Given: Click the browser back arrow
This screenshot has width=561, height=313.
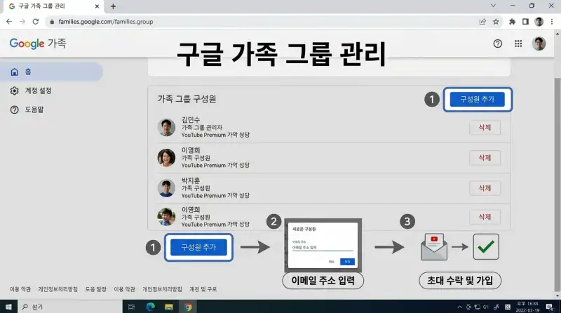Looking at the screenshot, I should (9, 22).
